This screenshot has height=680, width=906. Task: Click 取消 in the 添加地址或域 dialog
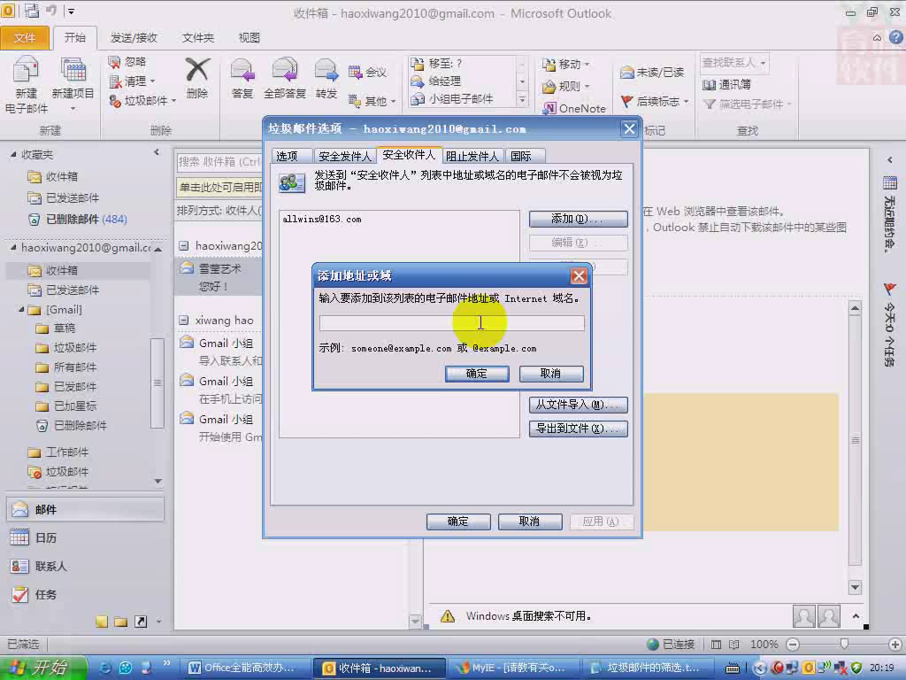coord(550,374)
